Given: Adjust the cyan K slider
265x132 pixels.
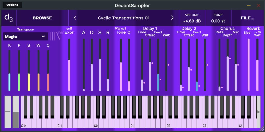Looking at the screenshot, I should [x=9, y=71].
